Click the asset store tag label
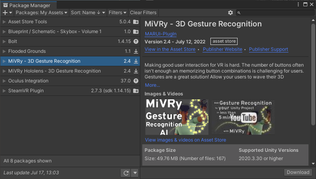Image resolution: width=316 pixels, height=179 pixels. coord(224,41)
